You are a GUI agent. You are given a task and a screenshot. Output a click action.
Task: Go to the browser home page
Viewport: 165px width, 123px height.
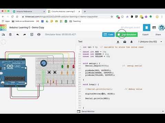coord(17,17)
